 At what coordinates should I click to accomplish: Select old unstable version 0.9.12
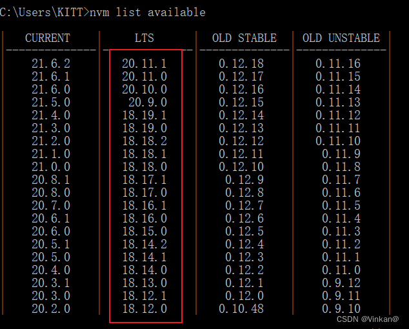341,283
